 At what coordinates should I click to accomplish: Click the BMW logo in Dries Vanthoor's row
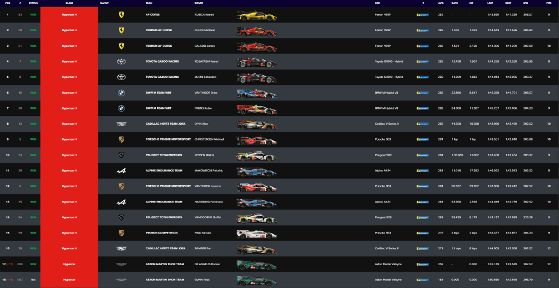pyautogui.click(x=121, y=93)
